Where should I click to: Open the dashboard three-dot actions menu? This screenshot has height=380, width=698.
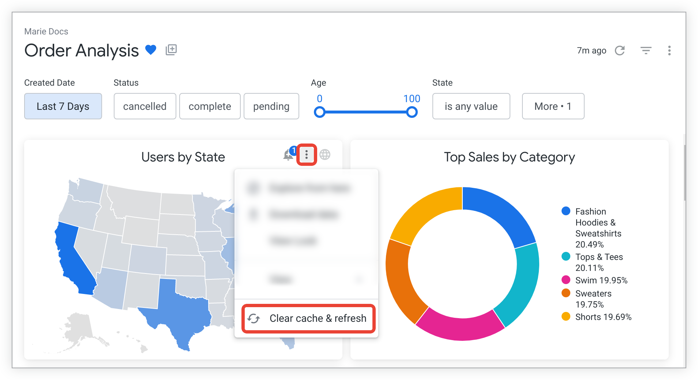(x=669, y=51)
